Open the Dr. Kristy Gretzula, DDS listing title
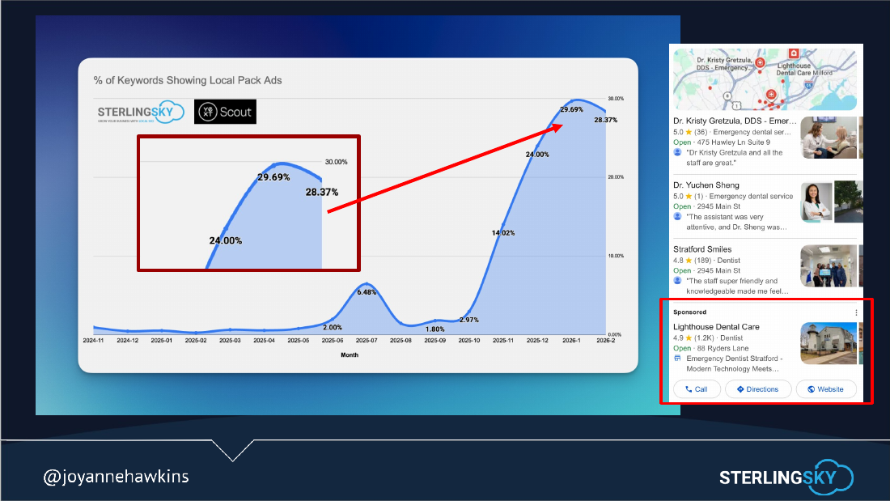 735,121
